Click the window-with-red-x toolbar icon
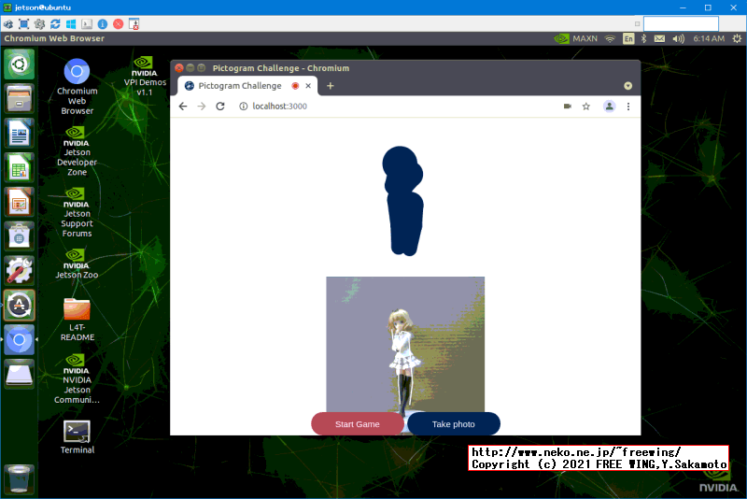The height and width of the screenshot is (499, 747). point(134,24)
